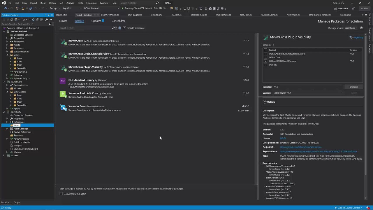Click the Live Share icon
Image resolution: width=373 pixels, height=210 pixels.
pyautogui.click(x=336, y=8)
